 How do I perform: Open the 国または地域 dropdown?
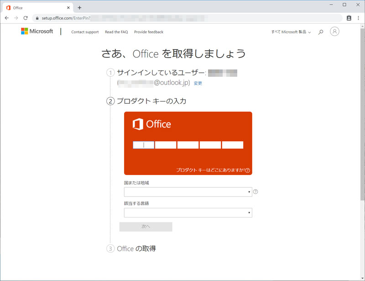[188, 192]
